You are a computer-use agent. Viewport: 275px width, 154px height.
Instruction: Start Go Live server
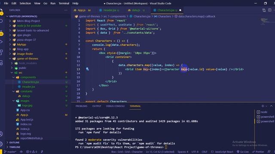pyautogui.click(x=242, y=152)
